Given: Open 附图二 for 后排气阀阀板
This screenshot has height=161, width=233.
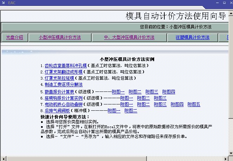Looking at the screenshot, I should [x=131, y=111].
